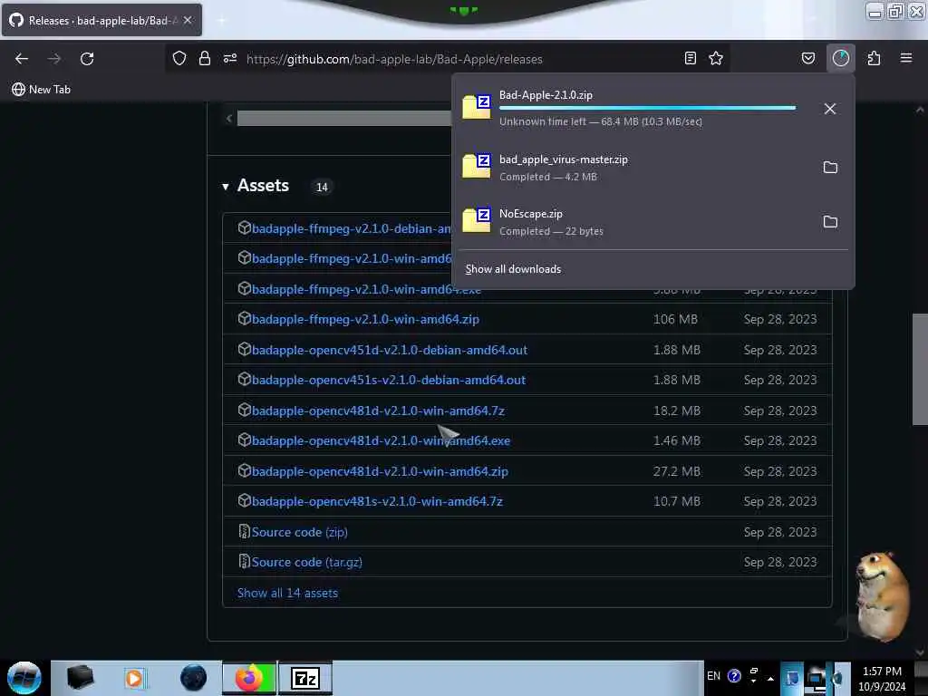Image resolution: width=928 pixels, height=696 pixels.
Task: Download badapple-opencv481s-v2.1.0-win-amd64.7z
Action: click(377, 501)
